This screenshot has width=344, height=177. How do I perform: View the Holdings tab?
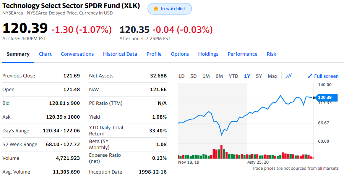click(x=208, y=54)
